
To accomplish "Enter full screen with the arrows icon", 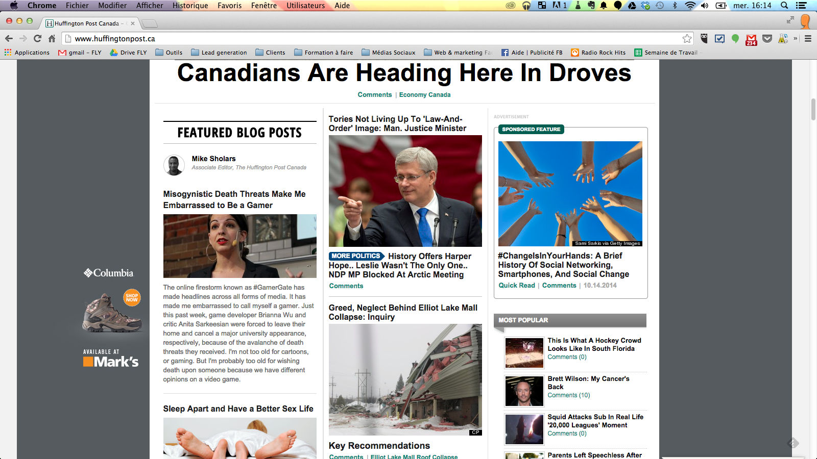I will [790, 20].
